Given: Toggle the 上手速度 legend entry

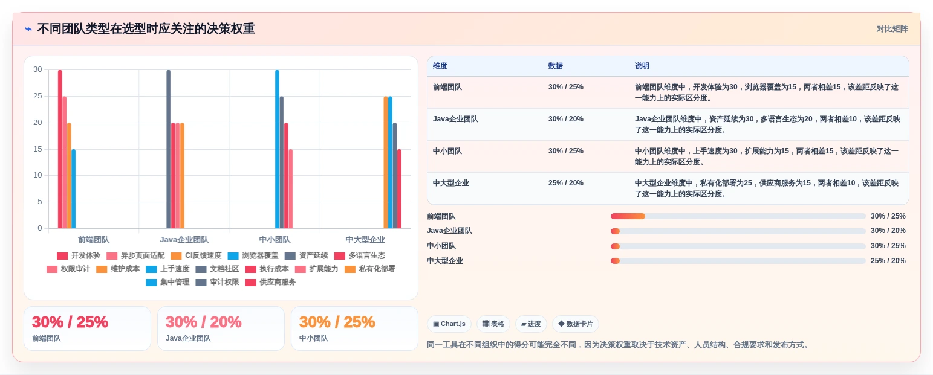Looking at the screenshot, I should click(167, 269).
